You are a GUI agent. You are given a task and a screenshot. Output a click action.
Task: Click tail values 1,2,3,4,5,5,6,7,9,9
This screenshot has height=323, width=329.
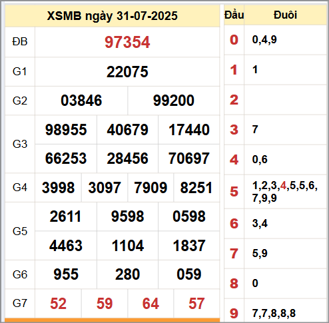[285, 192]
